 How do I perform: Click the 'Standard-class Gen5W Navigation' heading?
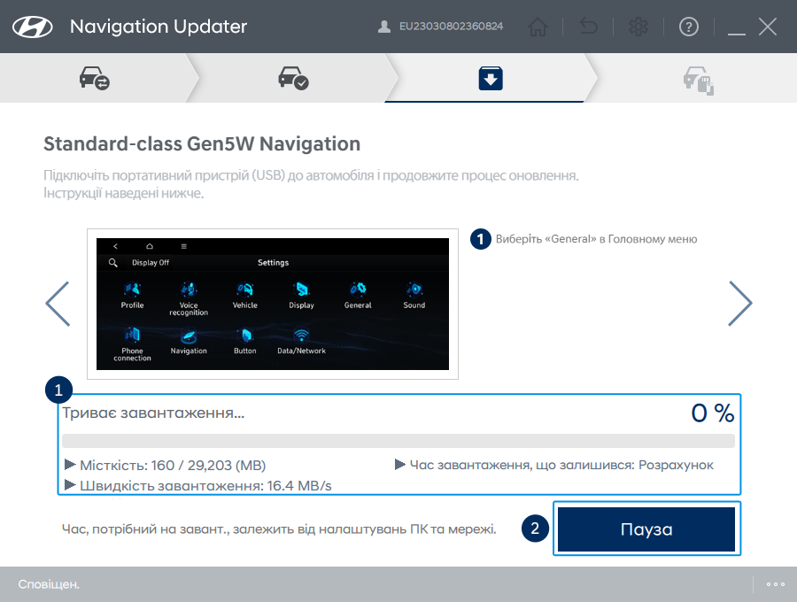pos(202,143)
